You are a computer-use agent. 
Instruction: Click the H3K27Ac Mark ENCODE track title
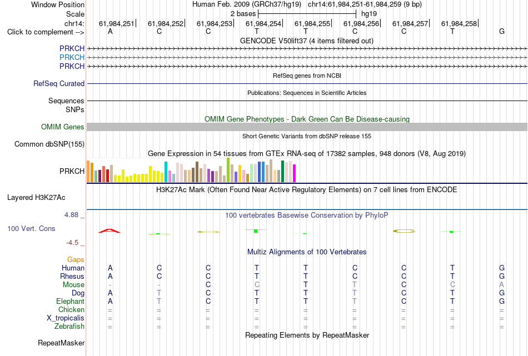(306, 190)
